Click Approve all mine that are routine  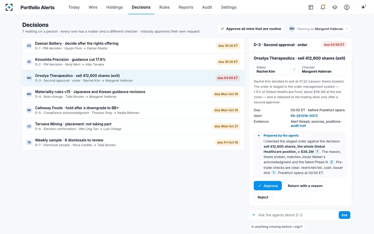[251, 29]
